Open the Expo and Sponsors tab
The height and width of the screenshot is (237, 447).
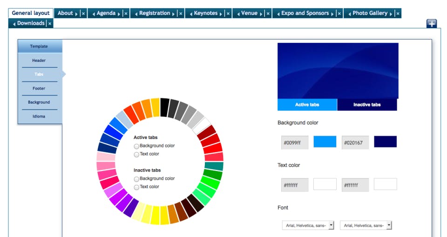[305, 13]
